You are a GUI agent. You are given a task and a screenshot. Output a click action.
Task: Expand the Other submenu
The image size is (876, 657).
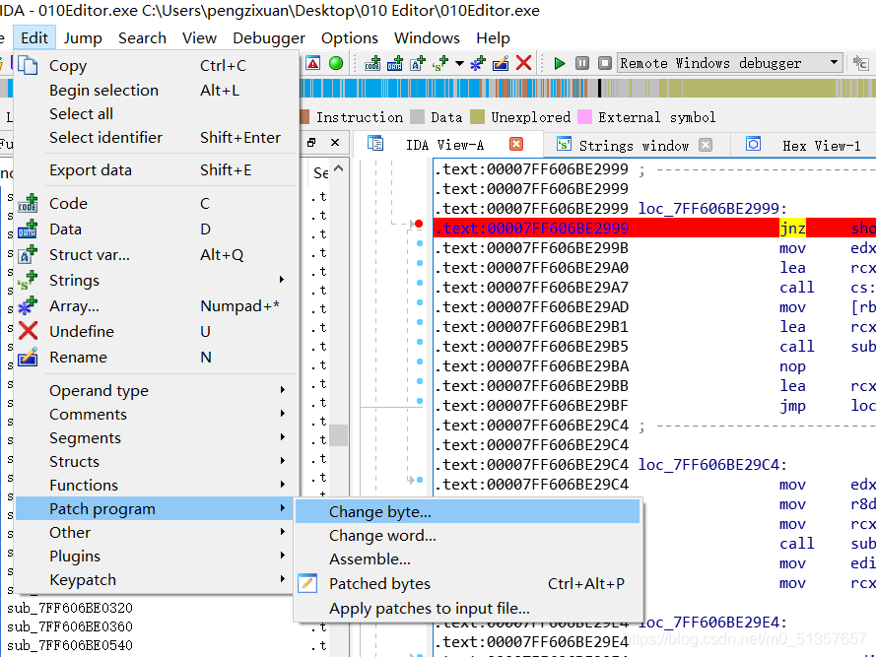[155, 533]
